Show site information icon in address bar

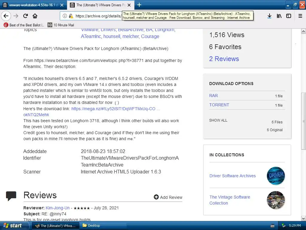65,16
